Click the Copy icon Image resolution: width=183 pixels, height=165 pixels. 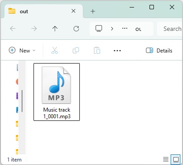[x=76, y=50]
